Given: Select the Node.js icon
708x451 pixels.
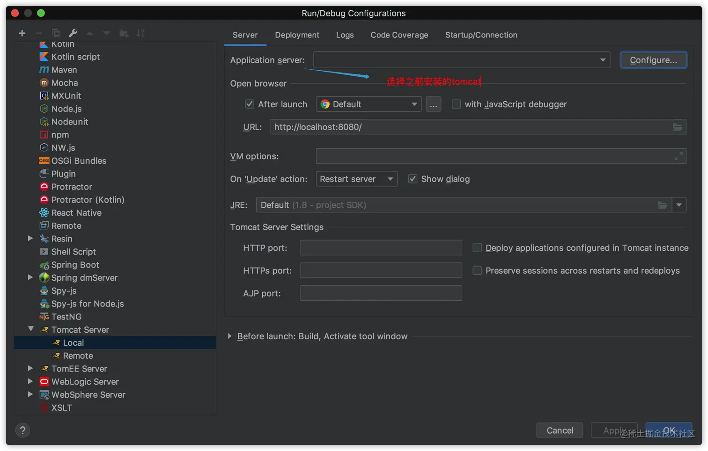Looking at the screenshot, I should 44,109.
